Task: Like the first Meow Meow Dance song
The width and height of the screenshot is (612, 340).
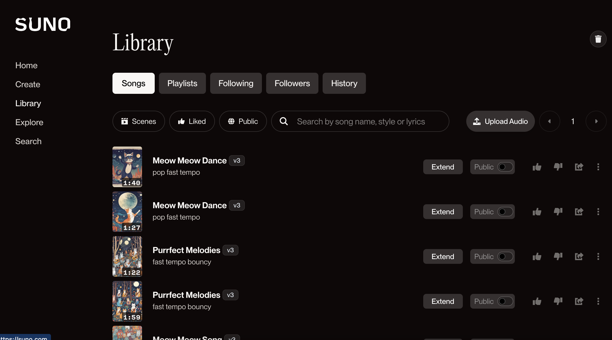Action: click(x=537, y=167)
